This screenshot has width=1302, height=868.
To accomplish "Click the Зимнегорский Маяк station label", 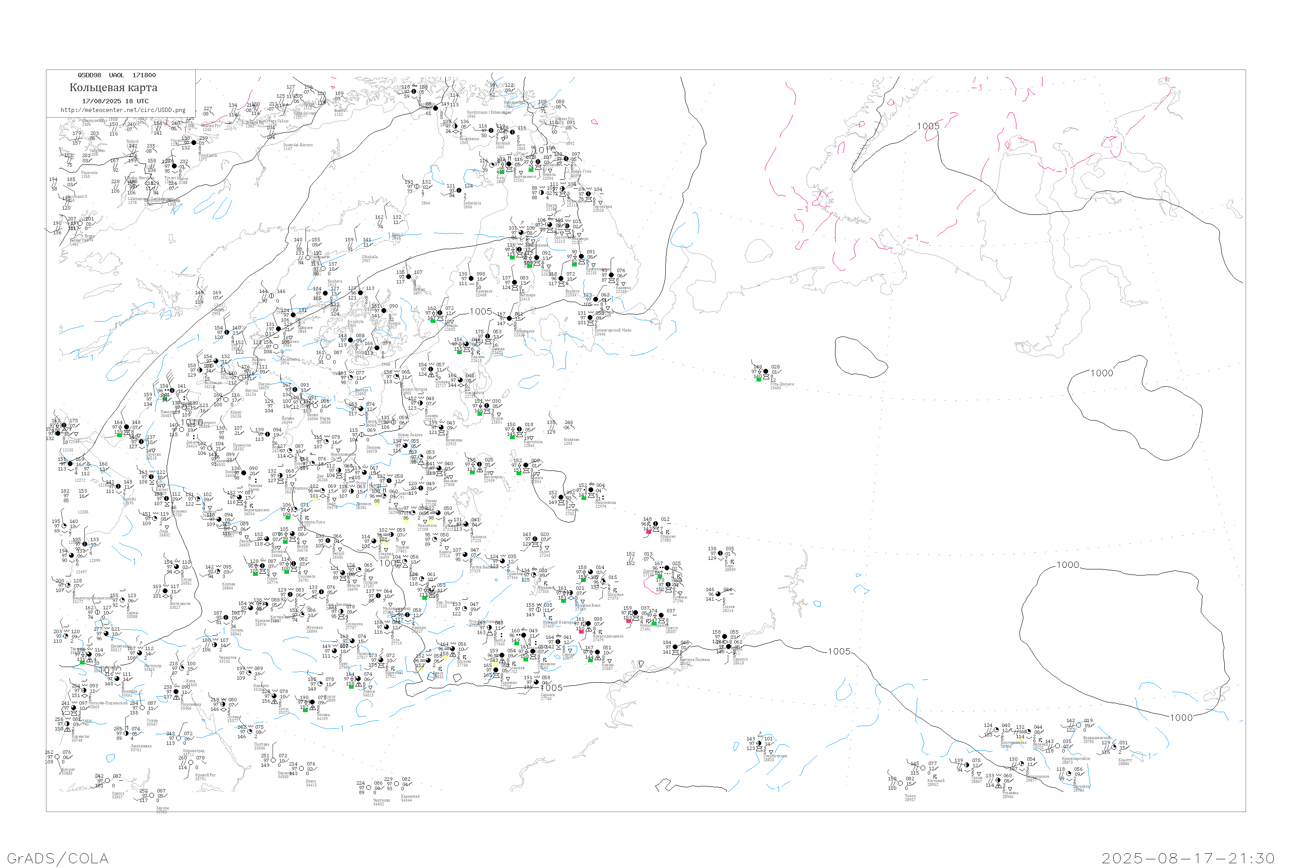I will tap(613, 330).
